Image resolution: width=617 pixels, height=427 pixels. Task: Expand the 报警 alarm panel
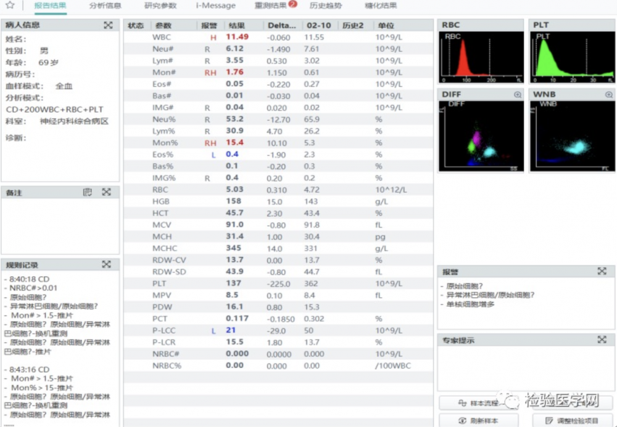tap(602, 272)
